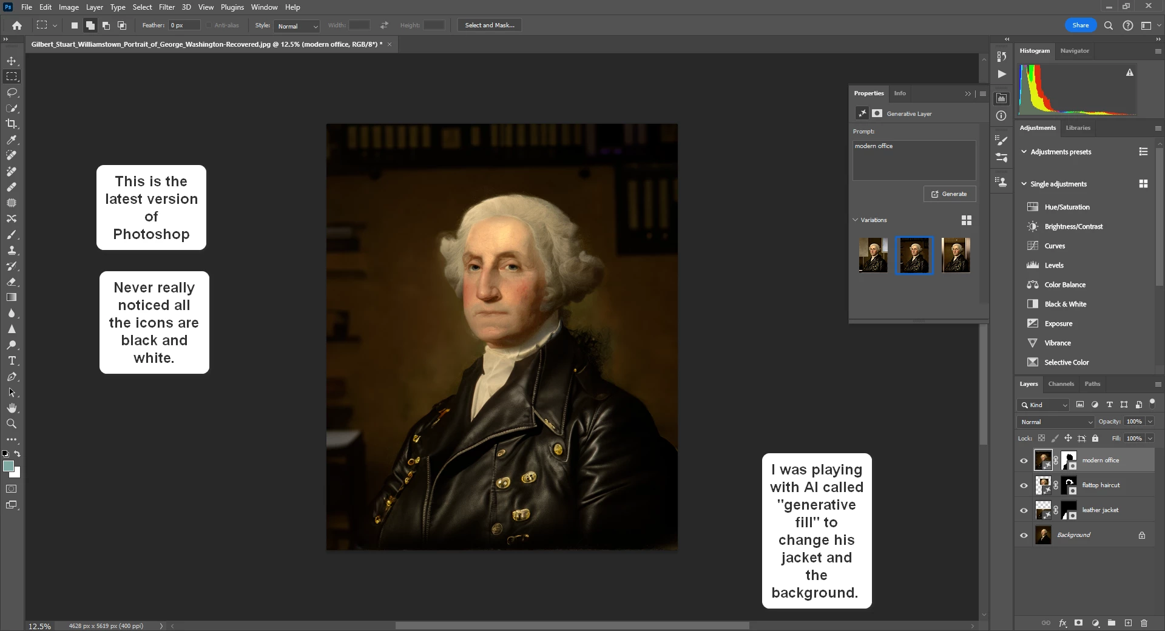Add a Black & White adjustment

point(1065,304)
